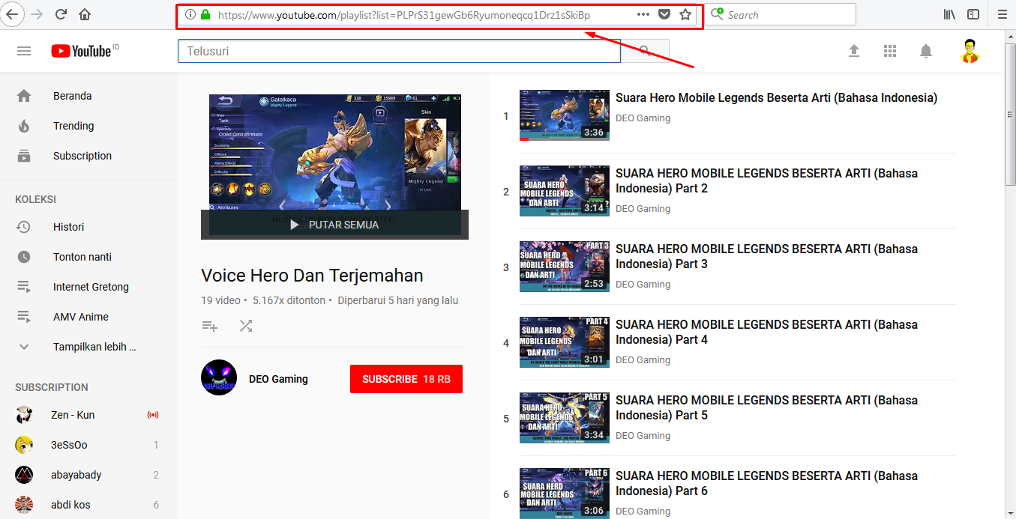Click the thumbnail of video 1 (3:36)

[565, 115]
